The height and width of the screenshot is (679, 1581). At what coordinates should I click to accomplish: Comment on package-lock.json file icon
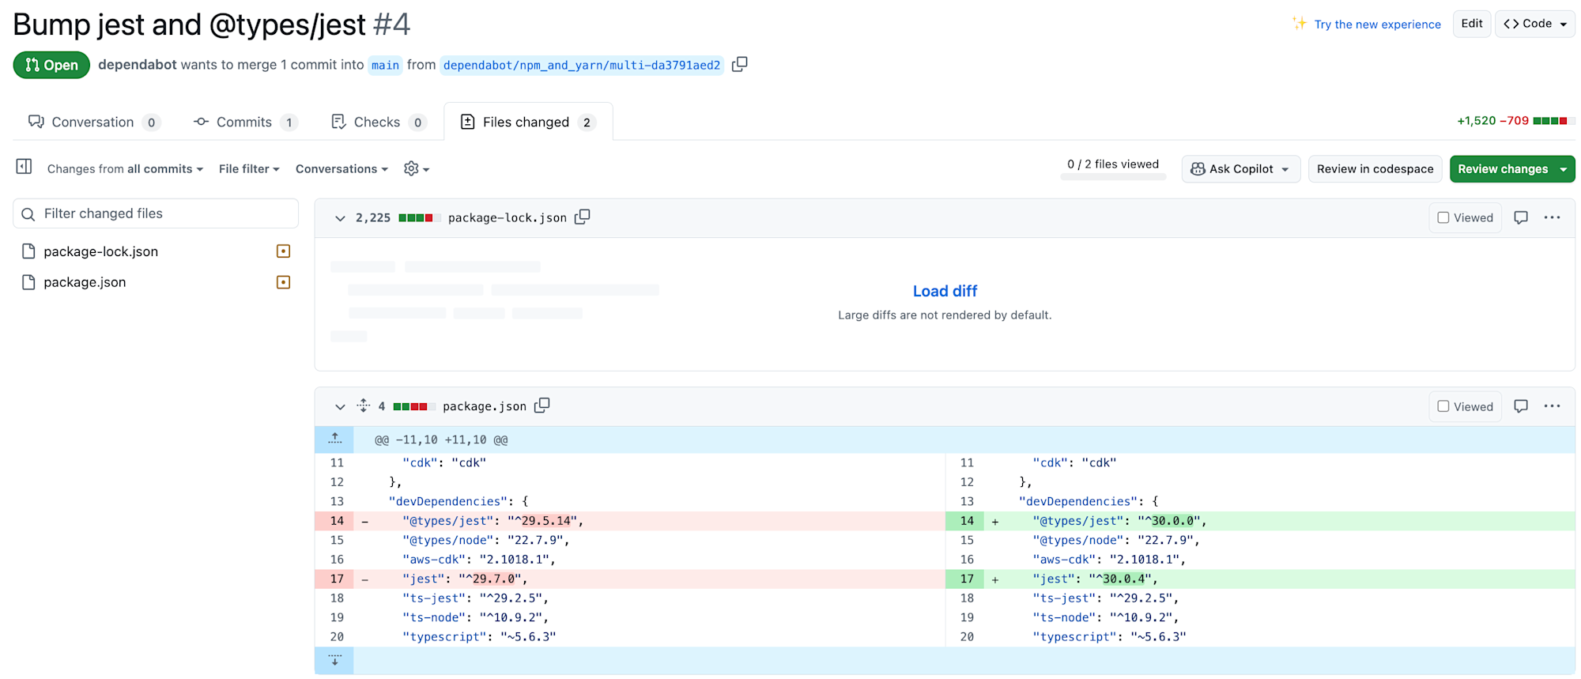click(x=1521, y=217)
